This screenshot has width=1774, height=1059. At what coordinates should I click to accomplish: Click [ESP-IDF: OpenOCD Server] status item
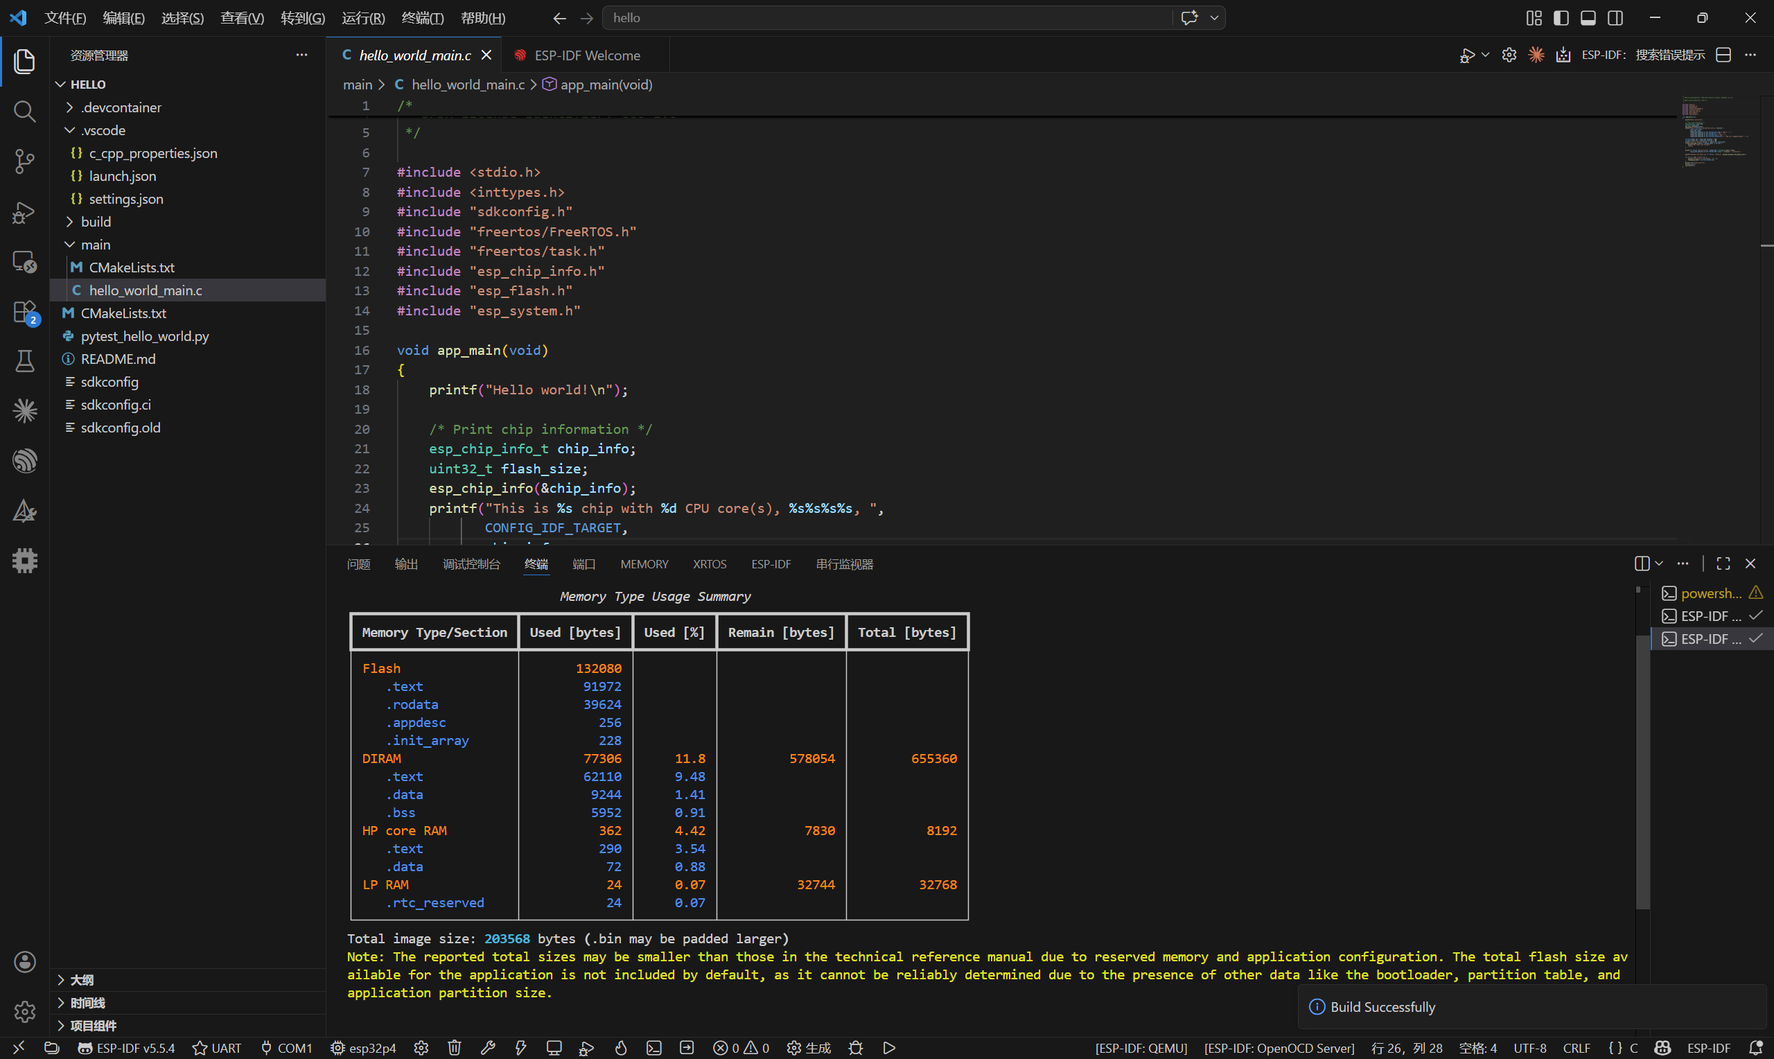pyautogui.click(x=1279, y=1048)
